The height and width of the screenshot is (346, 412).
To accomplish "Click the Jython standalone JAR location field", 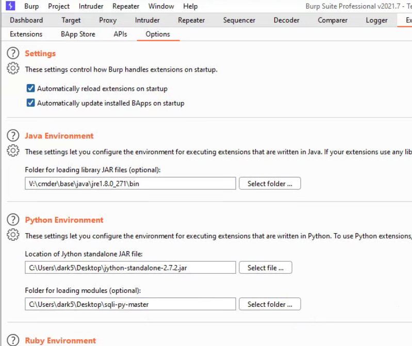I will click(130, 268).
